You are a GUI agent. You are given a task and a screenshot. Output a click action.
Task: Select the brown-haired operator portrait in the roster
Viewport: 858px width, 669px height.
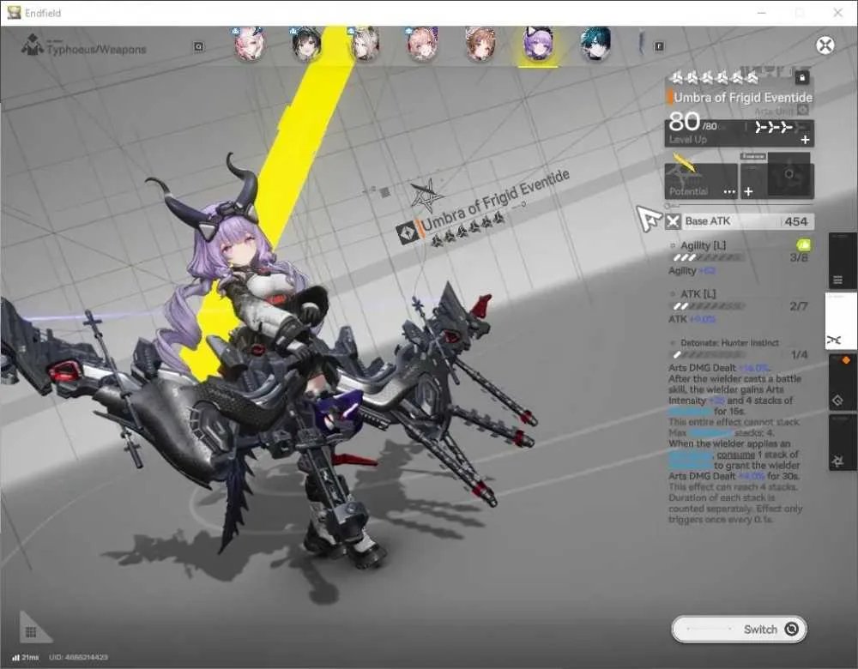coord(480,44)
